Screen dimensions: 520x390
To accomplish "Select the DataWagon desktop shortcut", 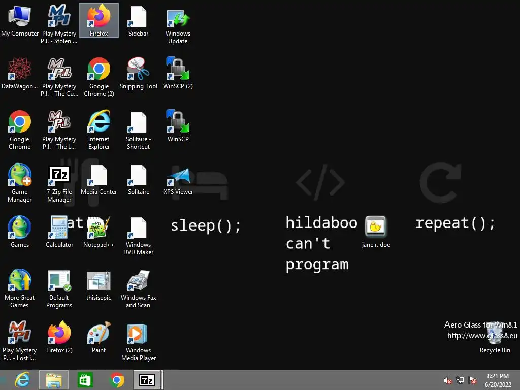I will (20, 74).
